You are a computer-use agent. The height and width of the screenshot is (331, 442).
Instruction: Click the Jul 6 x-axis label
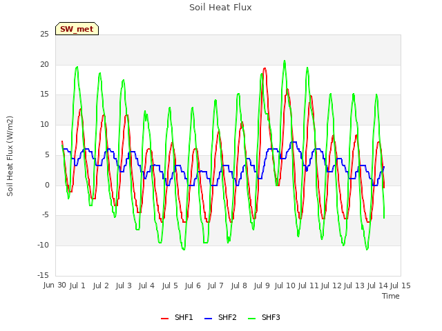tap(193, 285)
